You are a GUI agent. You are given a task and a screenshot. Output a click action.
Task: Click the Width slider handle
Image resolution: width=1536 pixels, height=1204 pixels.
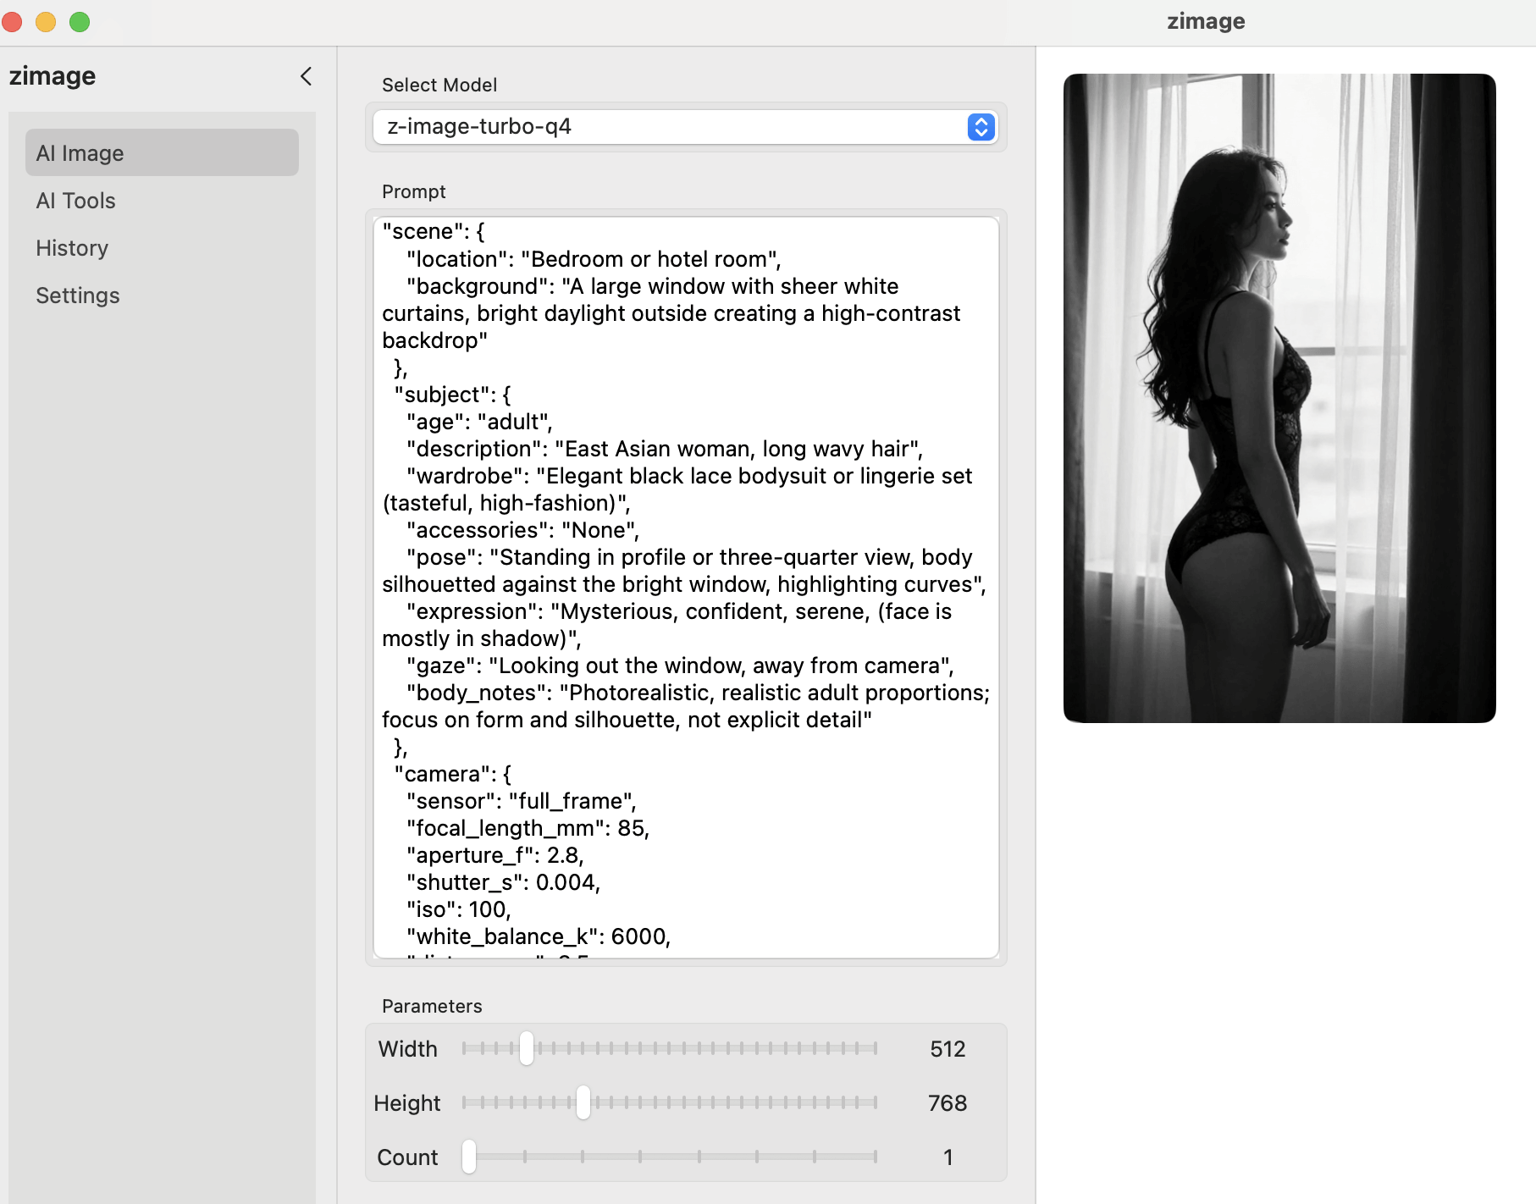527,1048
